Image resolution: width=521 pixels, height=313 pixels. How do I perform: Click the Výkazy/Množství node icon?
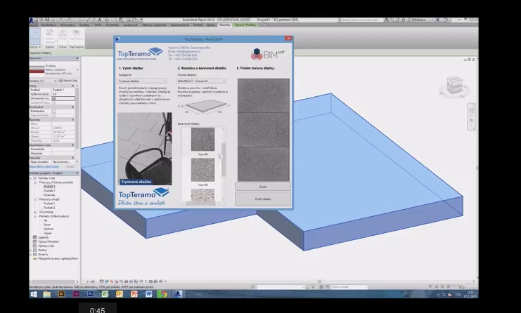tap(35, 241)
